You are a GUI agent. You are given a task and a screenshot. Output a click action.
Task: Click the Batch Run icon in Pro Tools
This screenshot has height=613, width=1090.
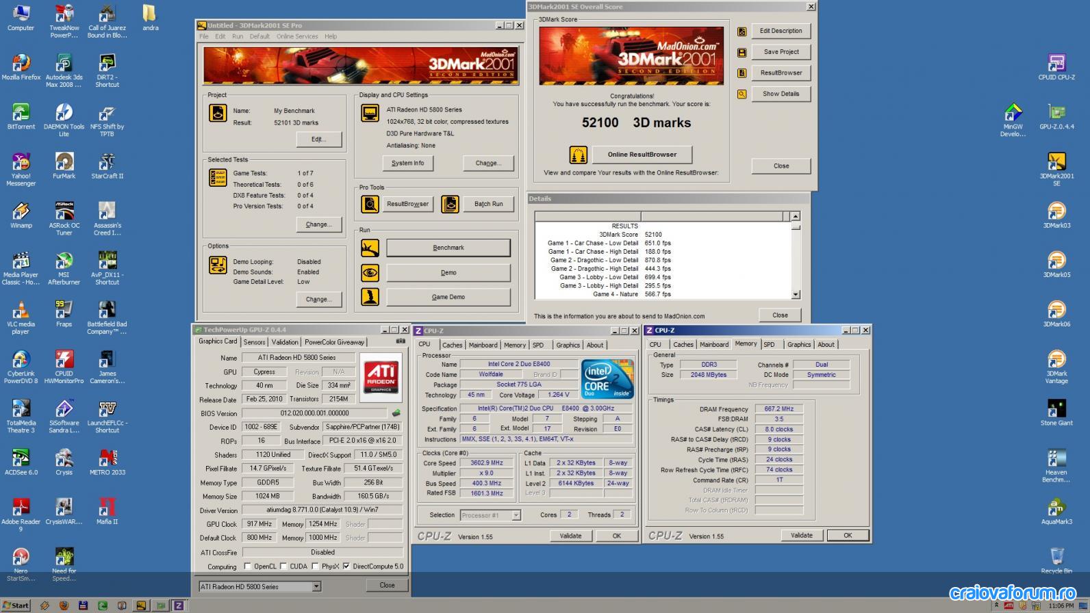pos(450,204)
